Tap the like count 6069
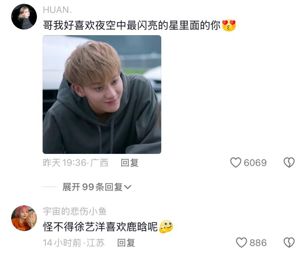The width and height of the screenshot is (307, 258). [255, 163]
